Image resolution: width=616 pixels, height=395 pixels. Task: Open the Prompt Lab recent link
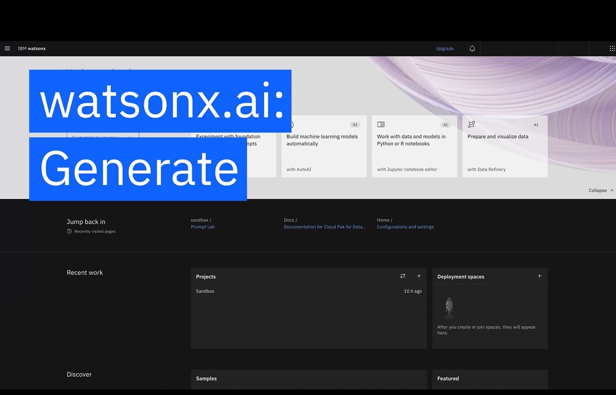(x=203, y=227)
